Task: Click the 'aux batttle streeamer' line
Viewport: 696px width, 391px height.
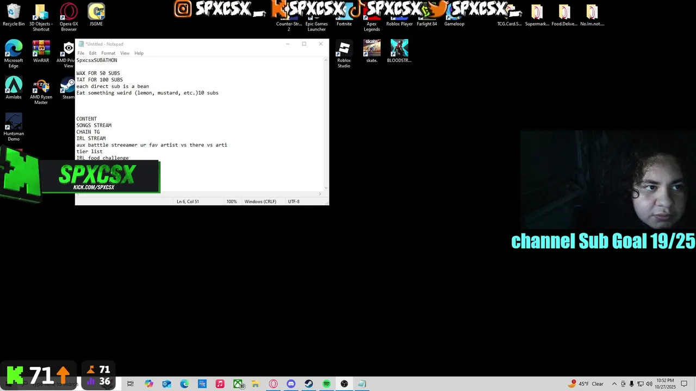Action: coord(152,145)
